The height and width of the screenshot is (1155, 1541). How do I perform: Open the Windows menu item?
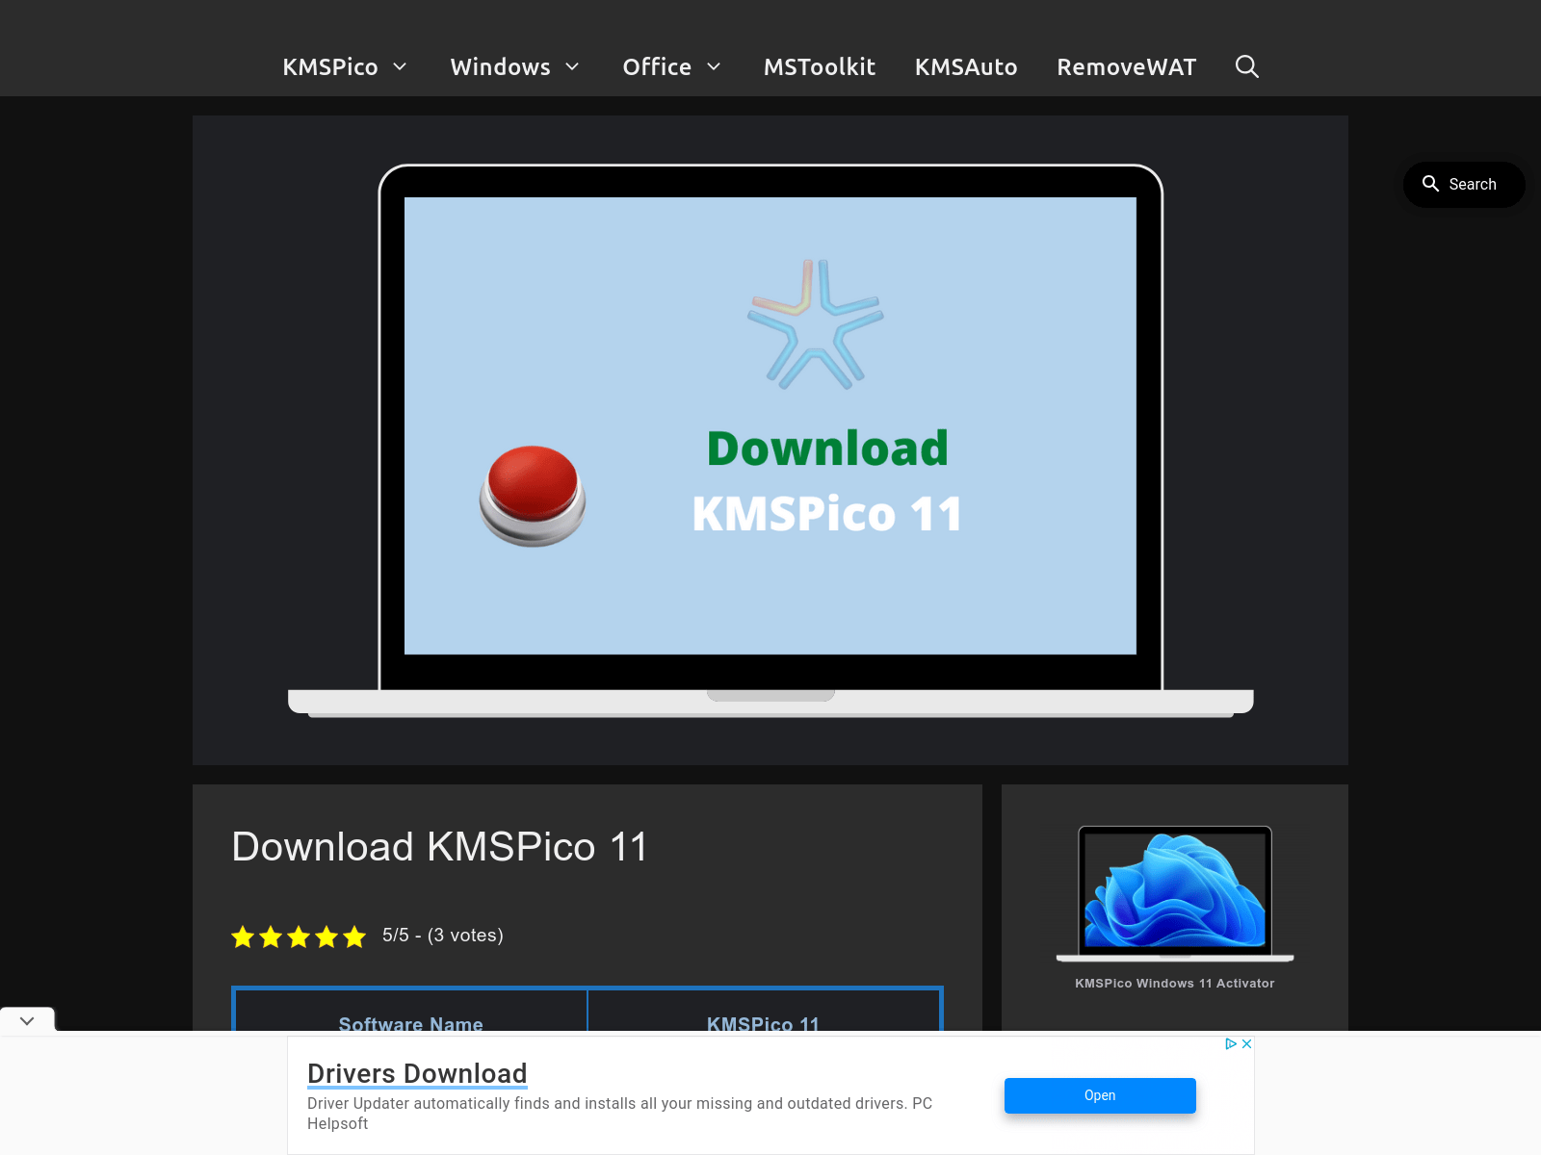pos(500,66)
